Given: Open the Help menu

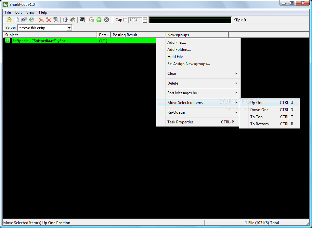Looking at the screenshot, I should 43,12.
